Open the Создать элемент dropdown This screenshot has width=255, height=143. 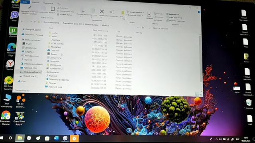point(135,12)
